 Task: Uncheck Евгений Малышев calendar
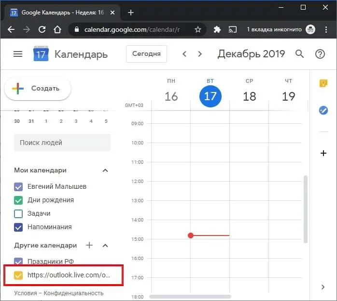click(18, 186)
